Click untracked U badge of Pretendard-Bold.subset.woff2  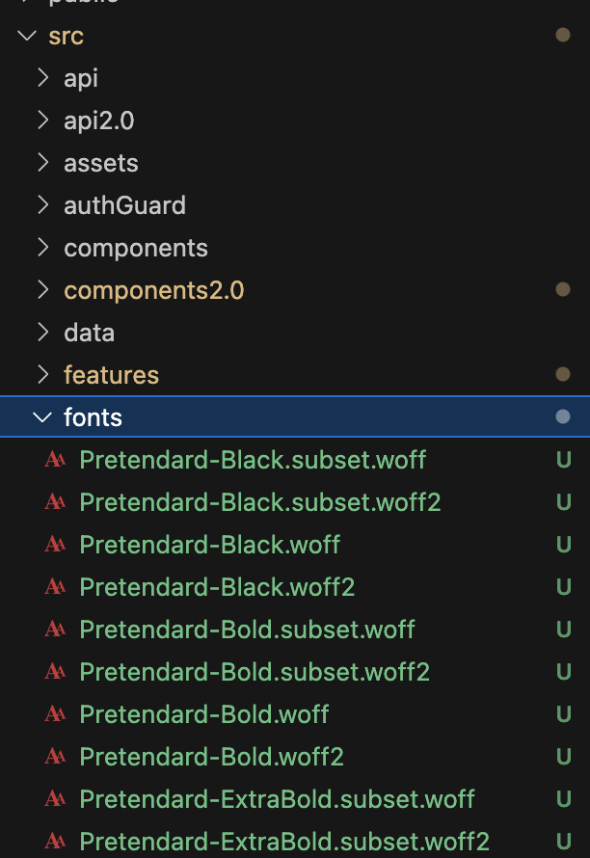(x=564, y=672)
